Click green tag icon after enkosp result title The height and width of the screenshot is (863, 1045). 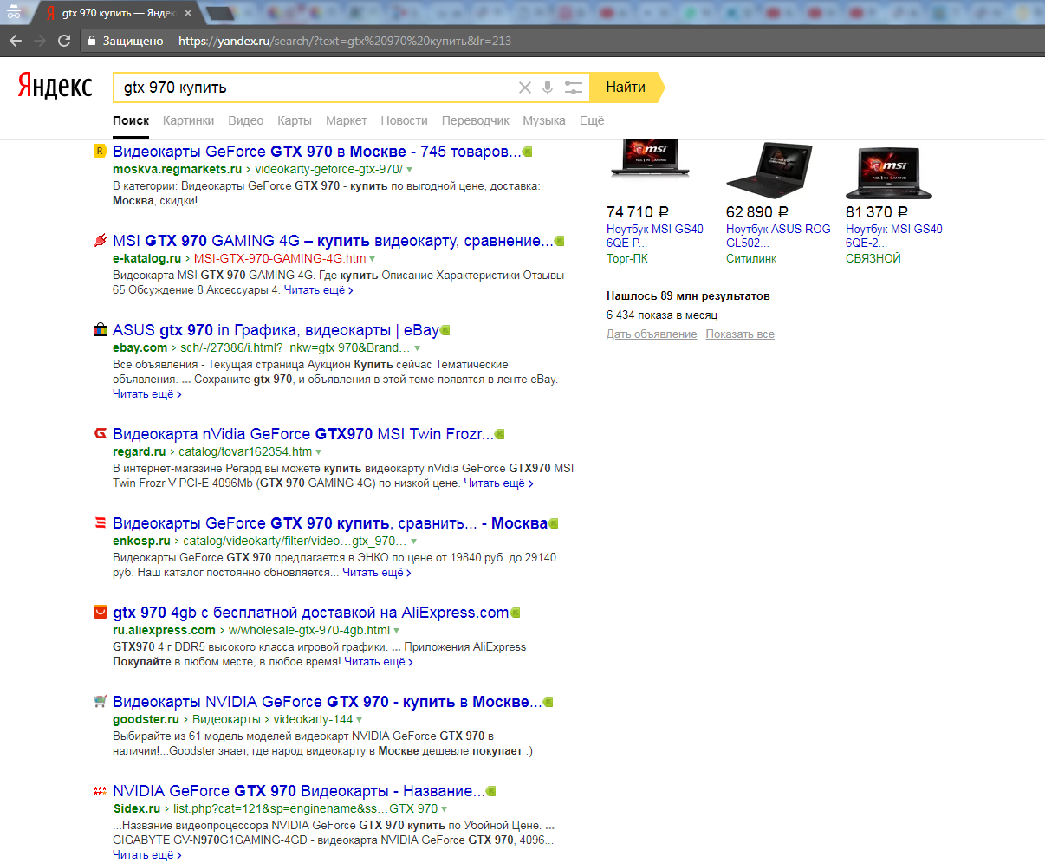click(553, 523)
